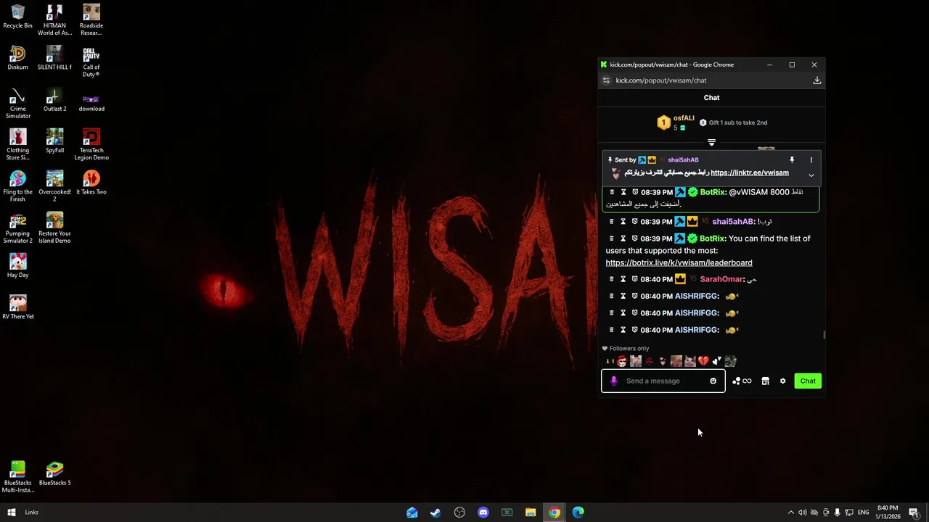Open the botrix.live leaderboard link
929x522 pixels.
679,263
